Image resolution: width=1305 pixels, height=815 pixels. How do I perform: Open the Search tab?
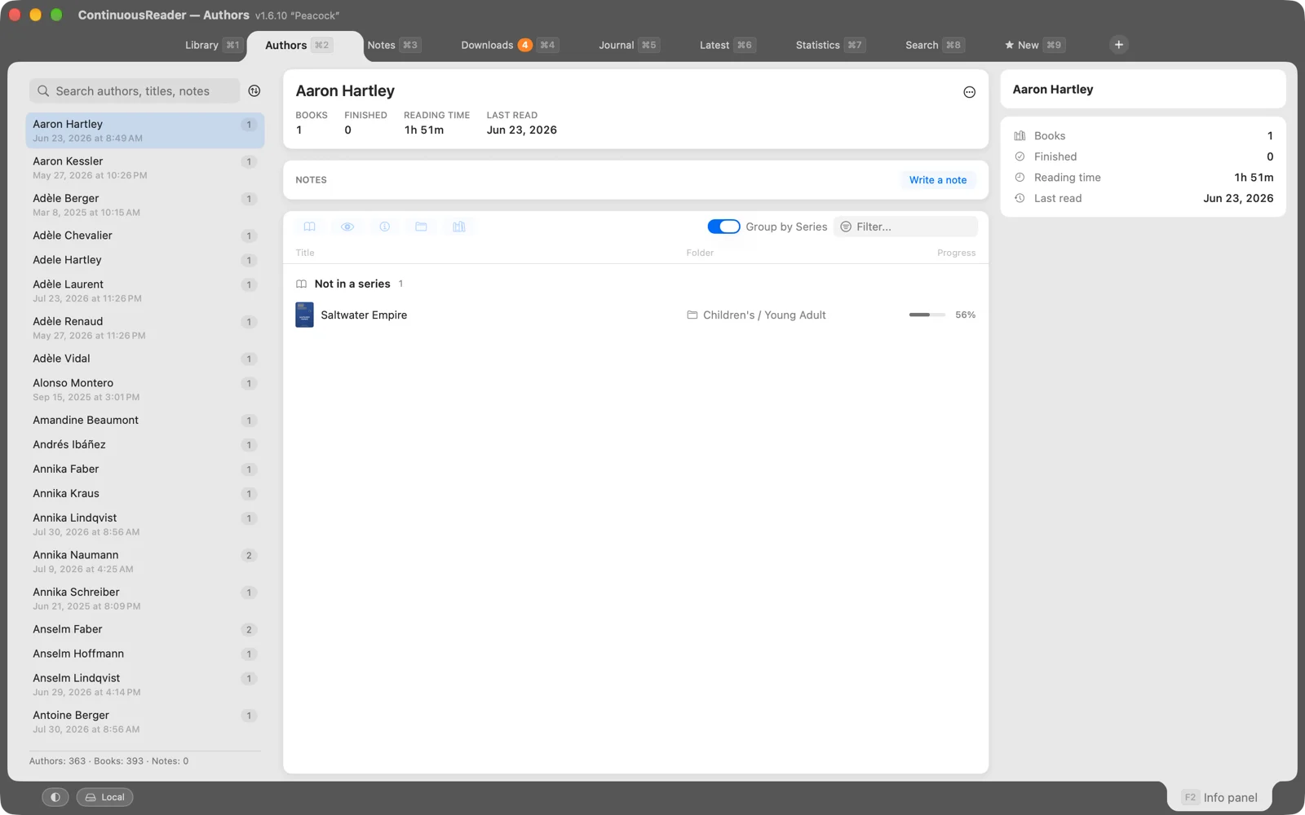pyautogui.click(x=934, y=45)
